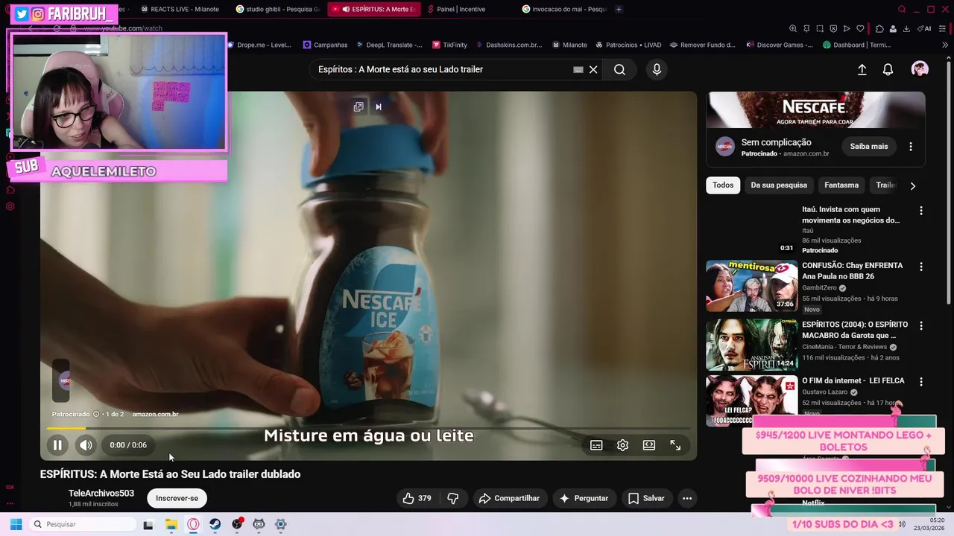Subscribe with Inscrever-se button
954x536 pixels.
[177, 498]
